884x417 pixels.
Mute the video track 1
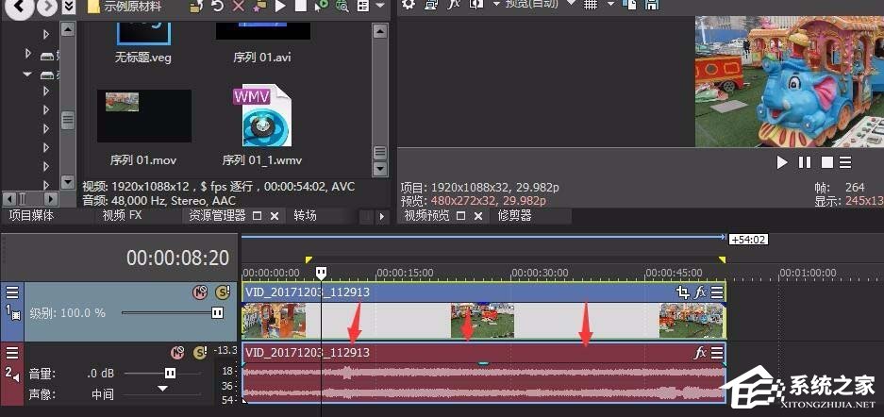199,292
